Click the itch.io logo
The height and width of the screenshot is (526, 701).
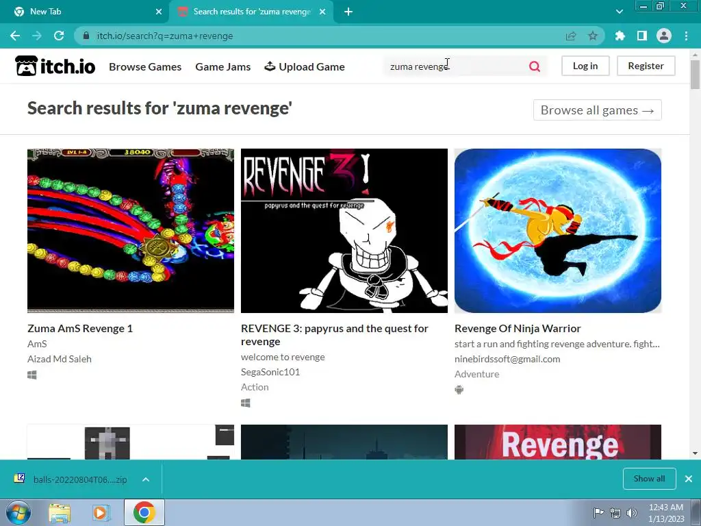tap(55, 66)
